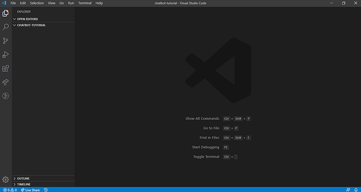Open the Extensions view icon
The image size is (361, 192).
(6, 69)
